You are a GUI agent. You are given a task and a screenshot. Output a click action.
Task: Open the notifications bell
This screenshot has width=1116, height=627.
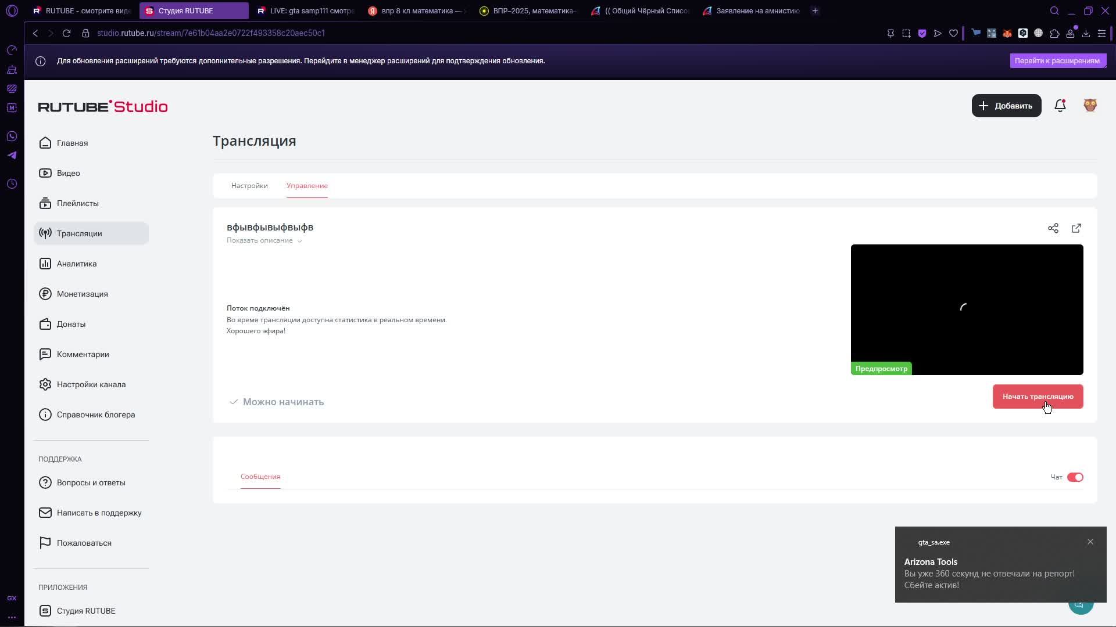click(1060, 106)
